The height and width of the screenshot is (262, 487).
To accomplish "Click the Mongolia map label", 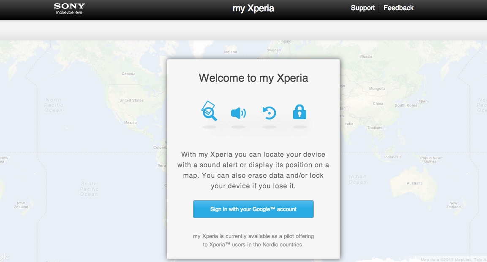I will click(x=377, y=88).
